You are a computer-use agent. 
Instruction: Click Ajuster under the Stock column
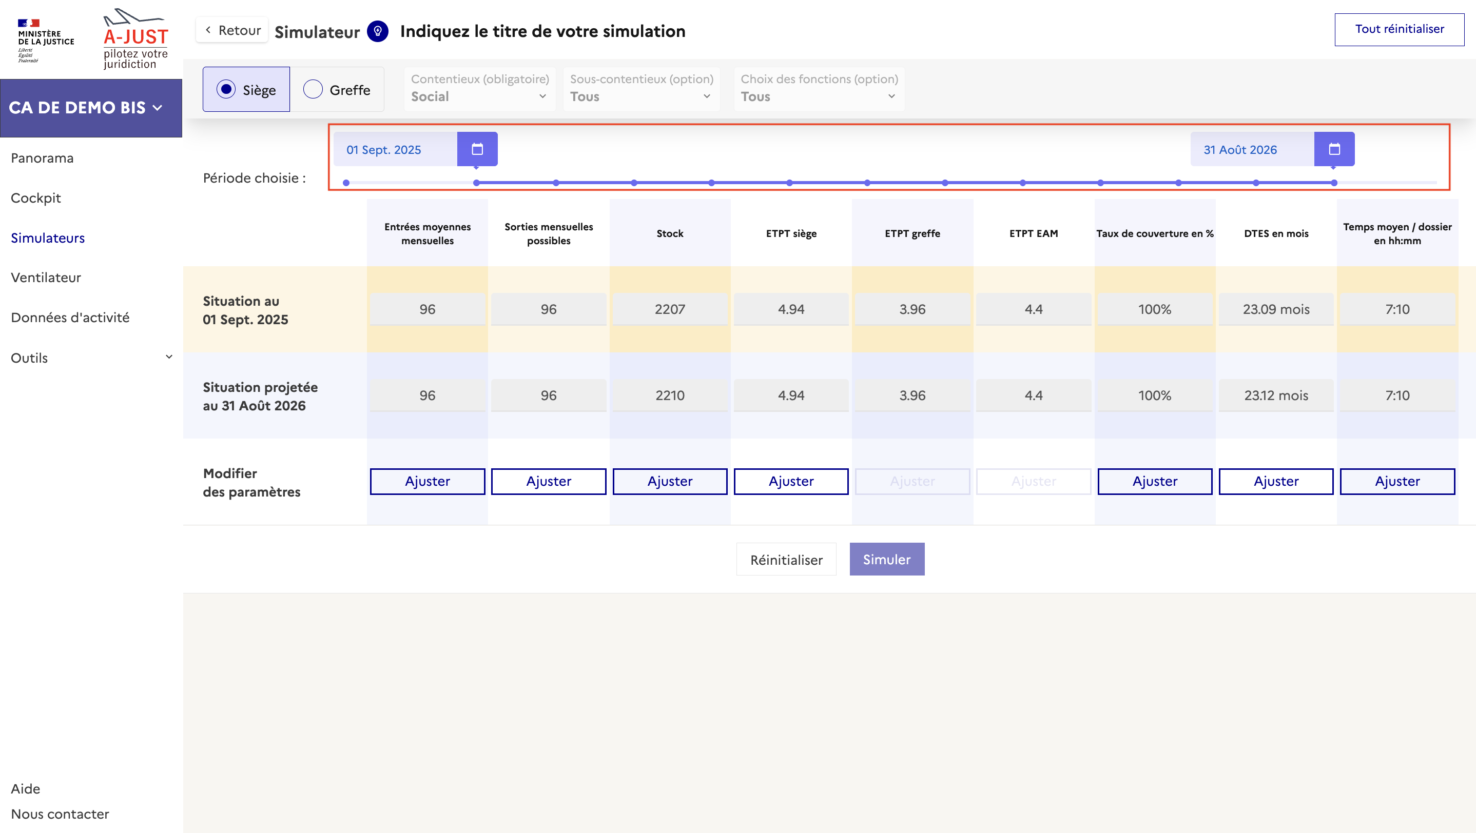pyautogui.click(x=669, y=481)
